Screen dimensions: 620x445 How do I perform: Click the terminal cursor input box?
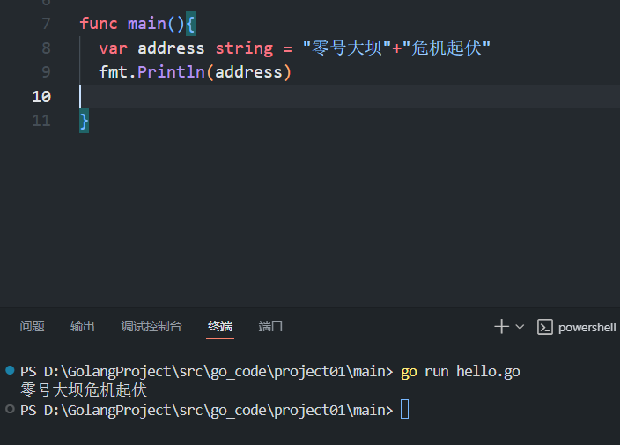point(404,410)
